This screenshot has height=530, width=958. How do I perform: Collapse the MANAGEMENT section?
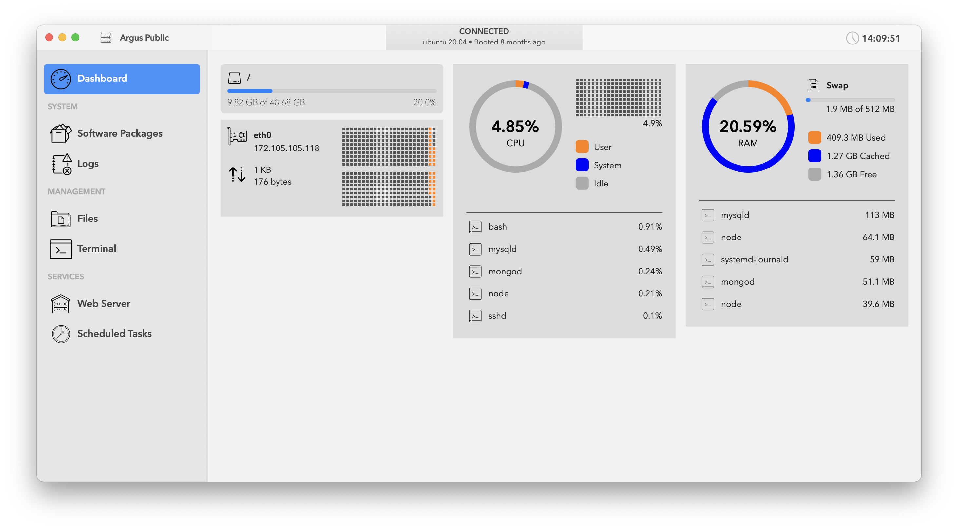click(x=76, y=191)
